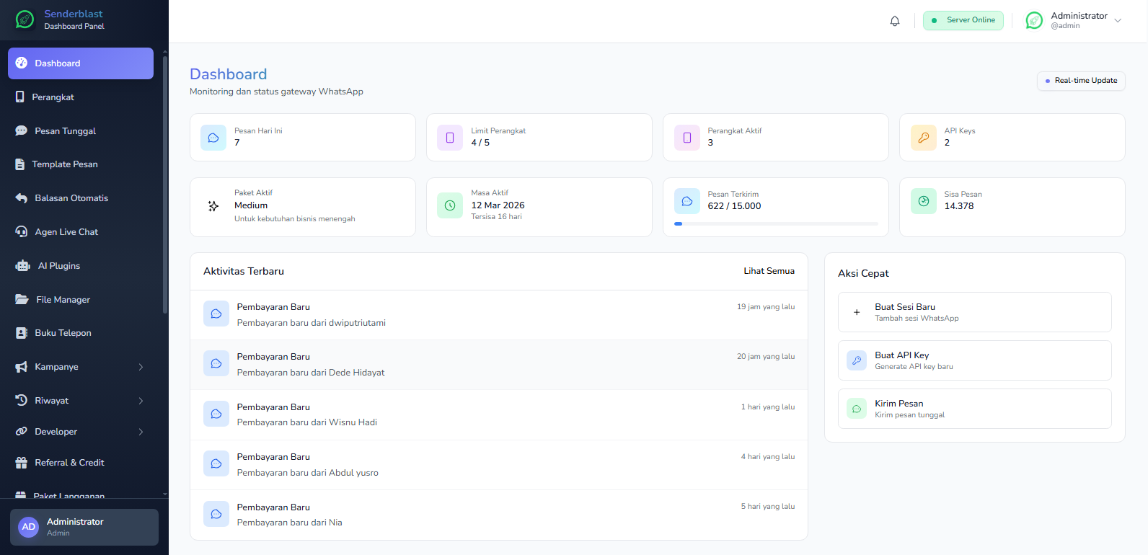The height and width of the screenshot is (555, 1148).
Task: Click the Pesan Terkirim progress bar
Action: 775,223
